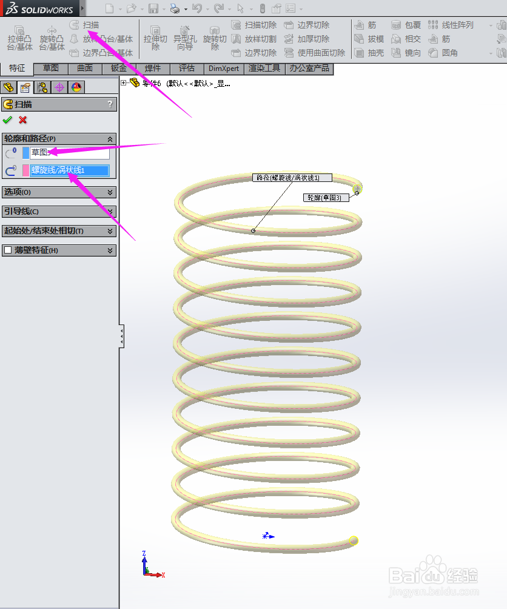Expand the 引导线(C) guide curves section
The height and width of the screenshot is (609, 507).
[x=59, y=212]
